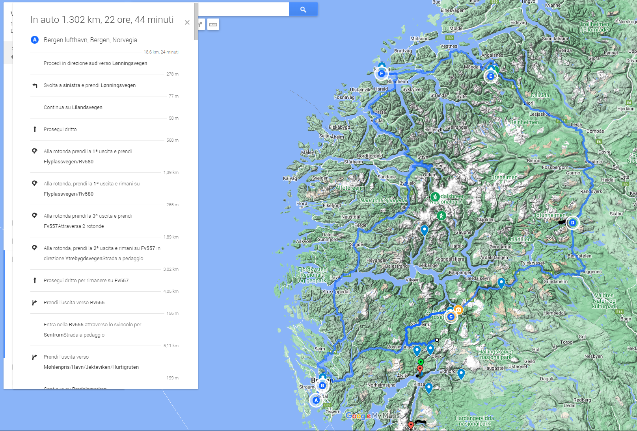Click step 'Continua su Lilandsvegen'
637x431 pixels.
coord(73,107)
